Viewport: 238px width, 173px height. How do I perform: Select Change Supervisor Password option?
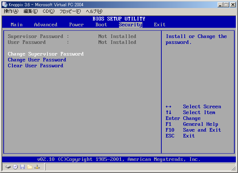click(46, 54)
